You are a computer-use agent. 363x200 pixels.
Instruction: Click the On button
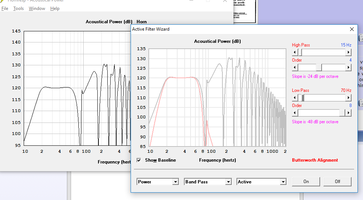coord(306,182)
